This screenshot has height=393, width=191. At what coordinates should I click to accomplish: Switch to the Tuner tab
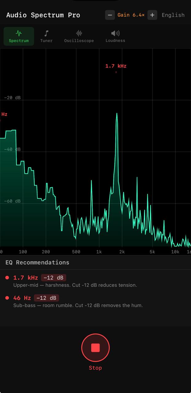click(x=46, y=36)
